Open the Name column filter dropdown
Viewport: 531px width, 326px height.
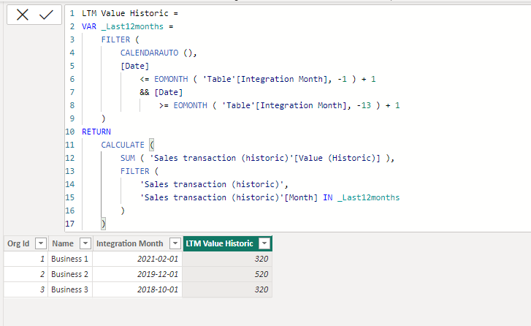coord(85,243)
